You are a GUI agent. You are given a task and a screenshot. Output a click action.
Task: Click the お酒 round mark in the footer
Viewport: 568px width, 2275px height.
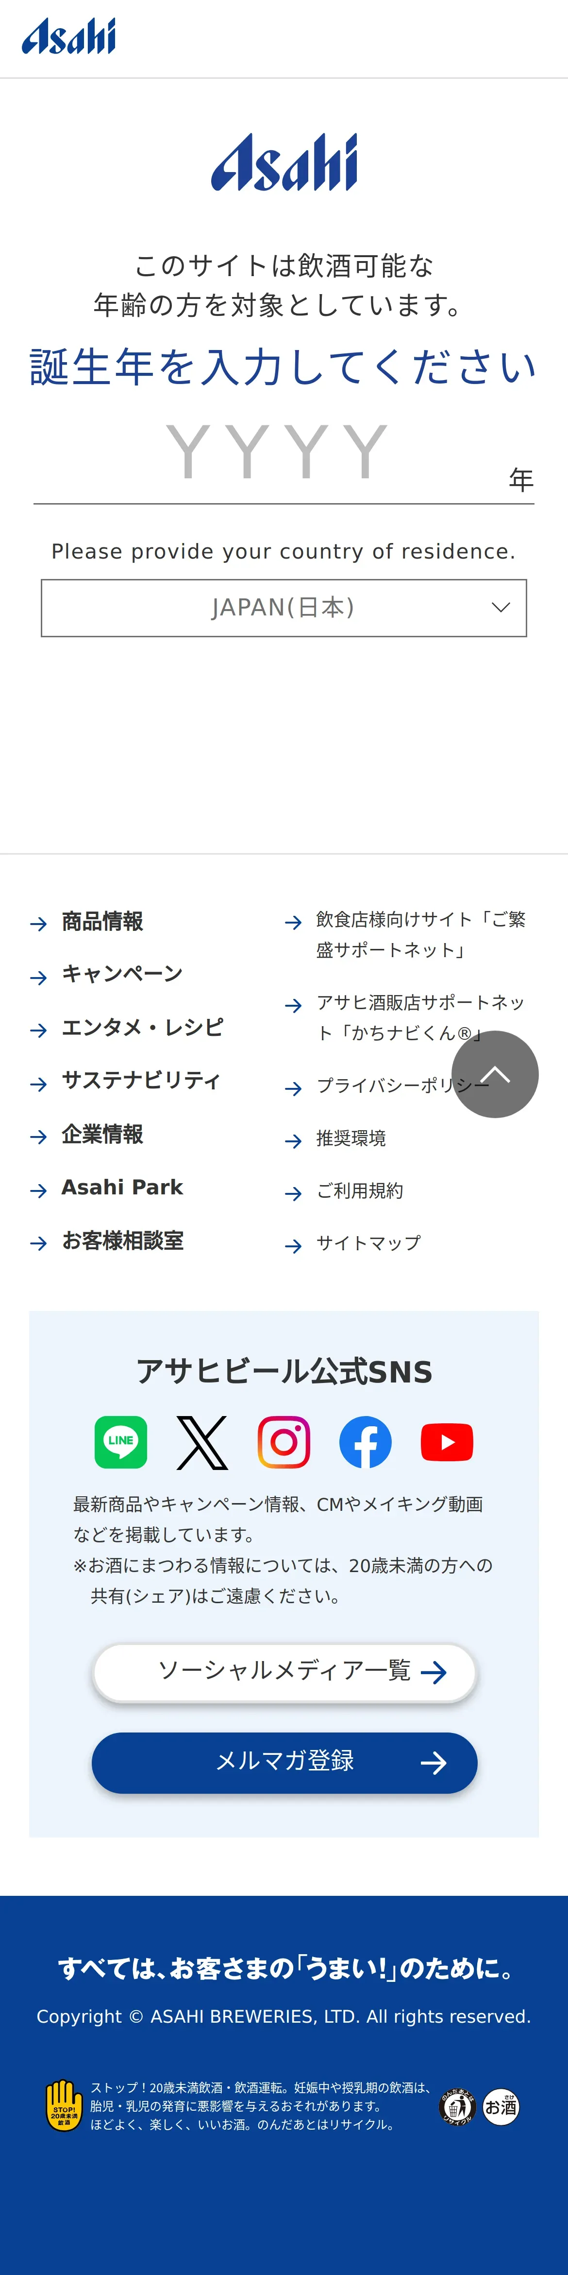501,2107
